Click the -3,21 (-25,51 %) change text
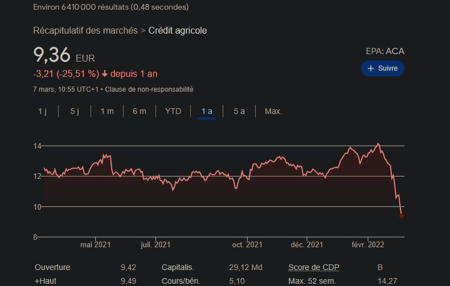 point(66,74)
